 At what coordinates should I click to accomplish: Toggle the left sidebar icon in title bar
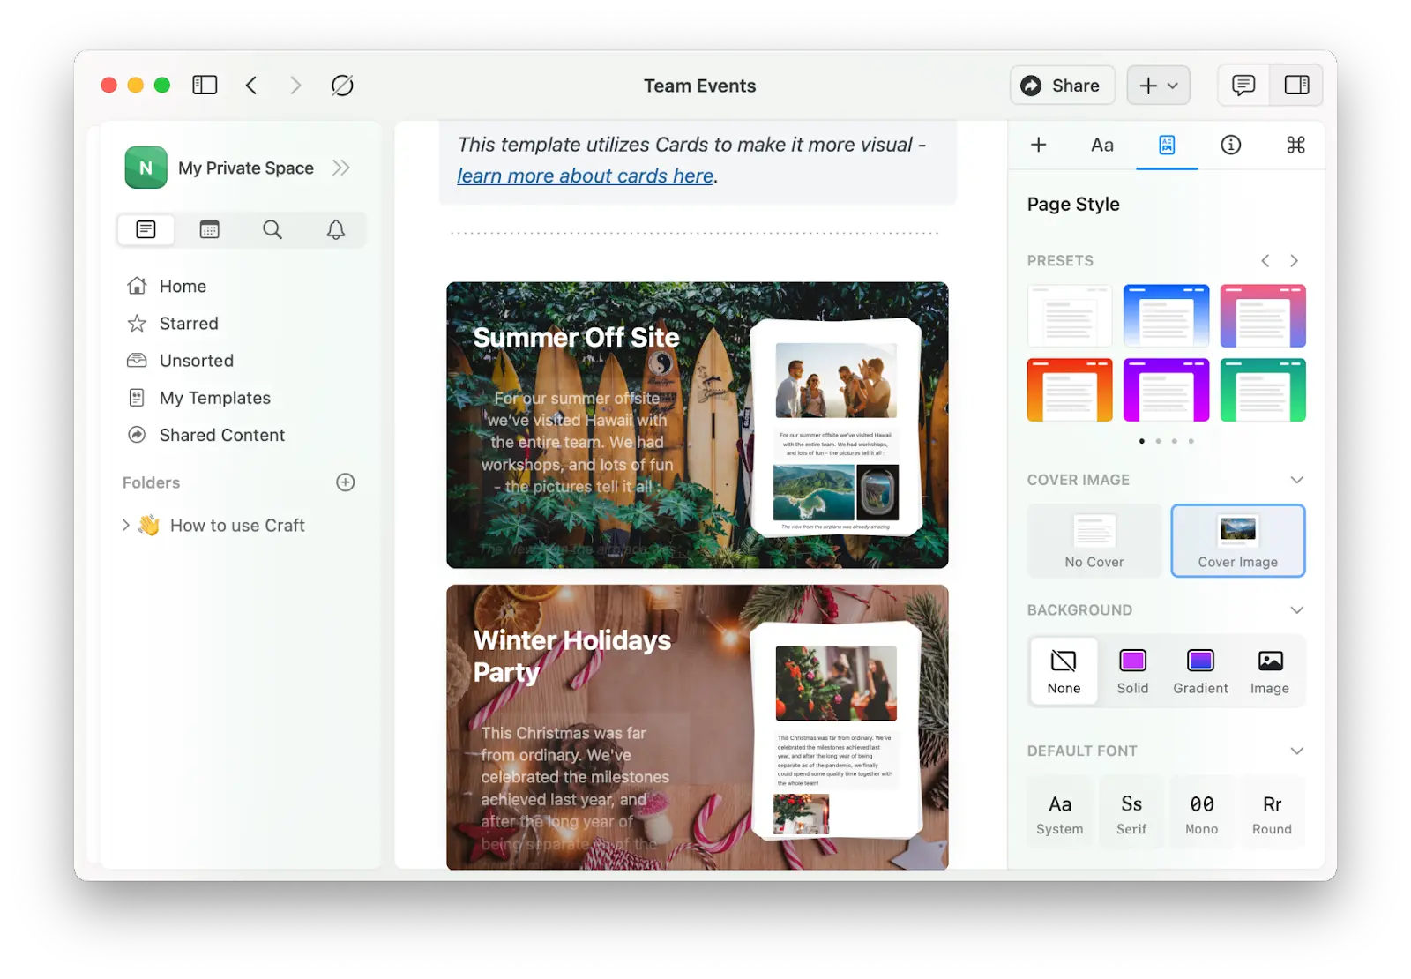pos(205,86)
